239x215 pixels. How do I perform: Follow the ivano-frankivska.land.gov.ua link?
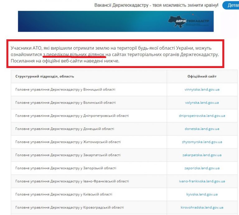coord(202,181)
